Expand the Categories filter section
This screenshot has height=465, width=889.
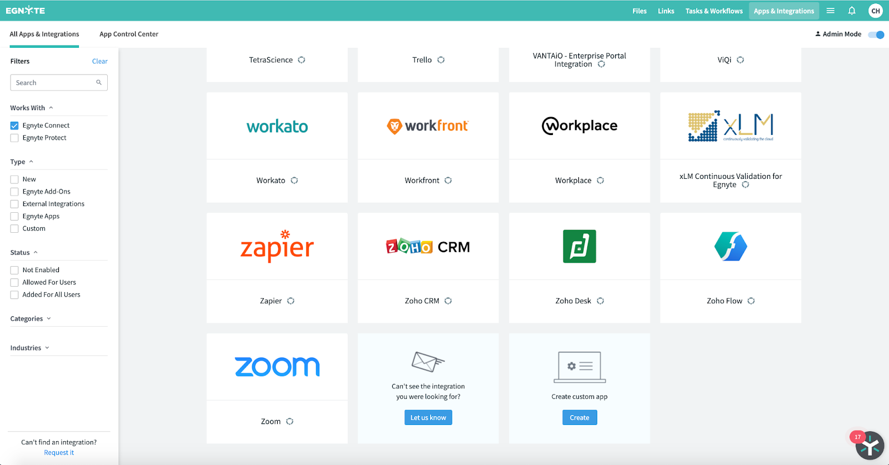(x=31, y=319)
